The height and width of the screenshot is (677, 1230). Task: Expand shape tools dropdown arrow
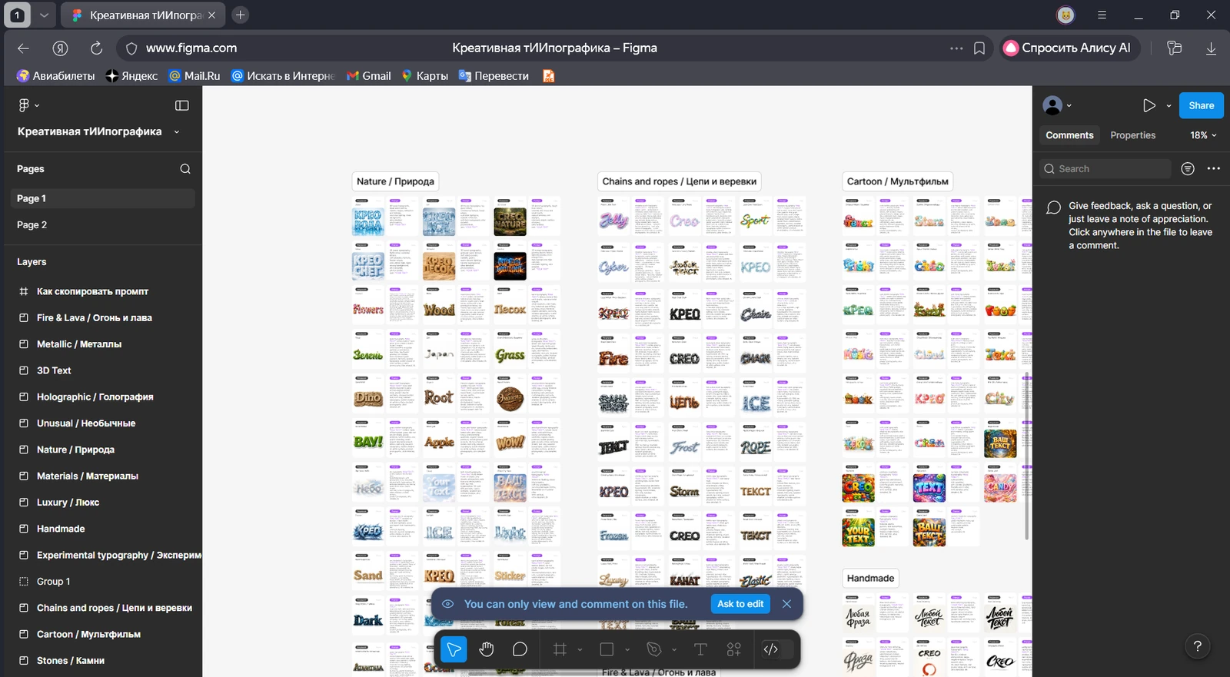pyautogui.click(x=627, y=649)
